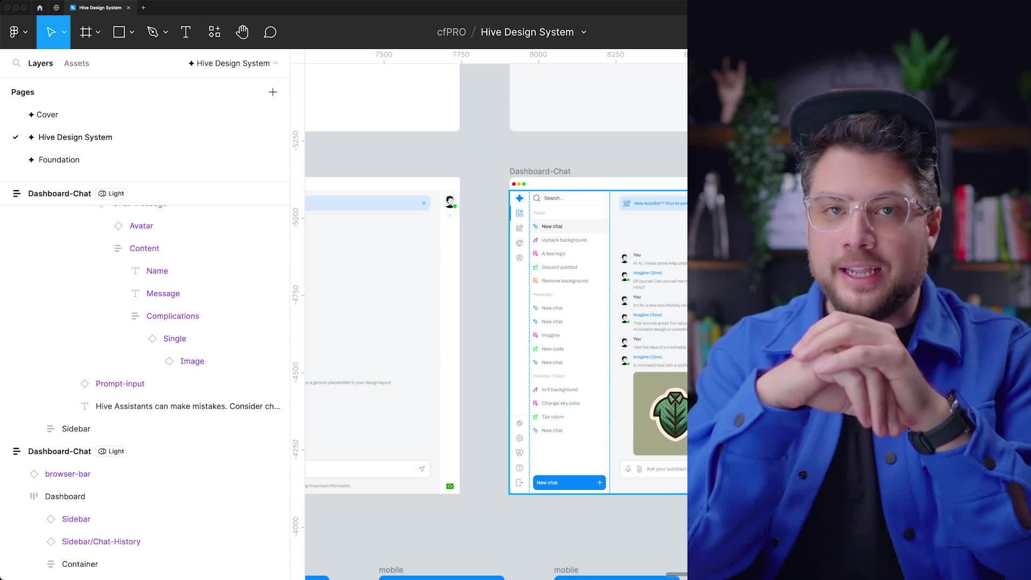Select the Frame tool
Screen dimensions: 1031x580
(85, 32)
